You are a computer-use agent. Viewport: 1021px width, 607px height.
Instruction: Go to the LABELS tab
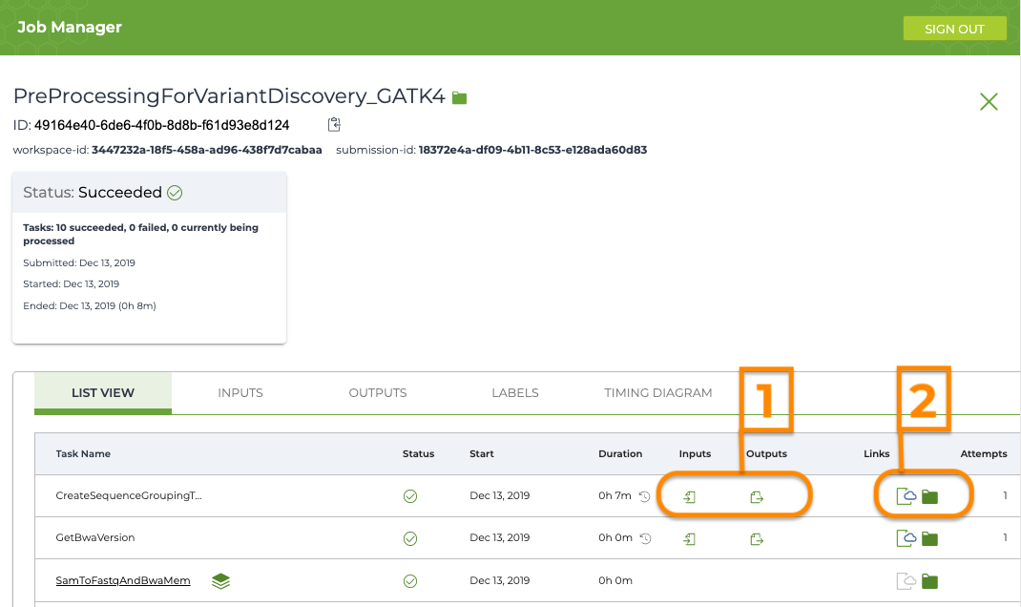tap(515, 392)
